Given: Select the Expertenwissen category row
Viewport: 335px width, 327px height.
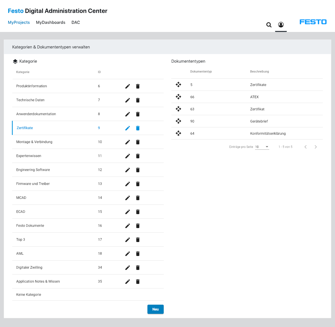Looking at the screenshot, I should [x=29, y=156].
